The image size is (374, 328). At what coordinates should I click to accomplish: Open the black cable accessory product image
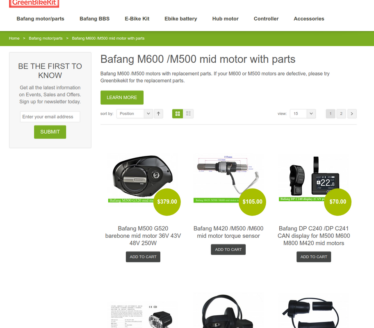pos(228,311)
